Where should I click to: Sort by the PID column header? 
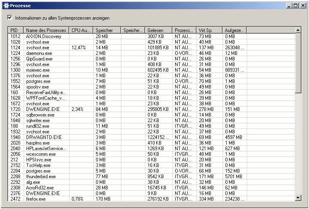coord(16,30)
